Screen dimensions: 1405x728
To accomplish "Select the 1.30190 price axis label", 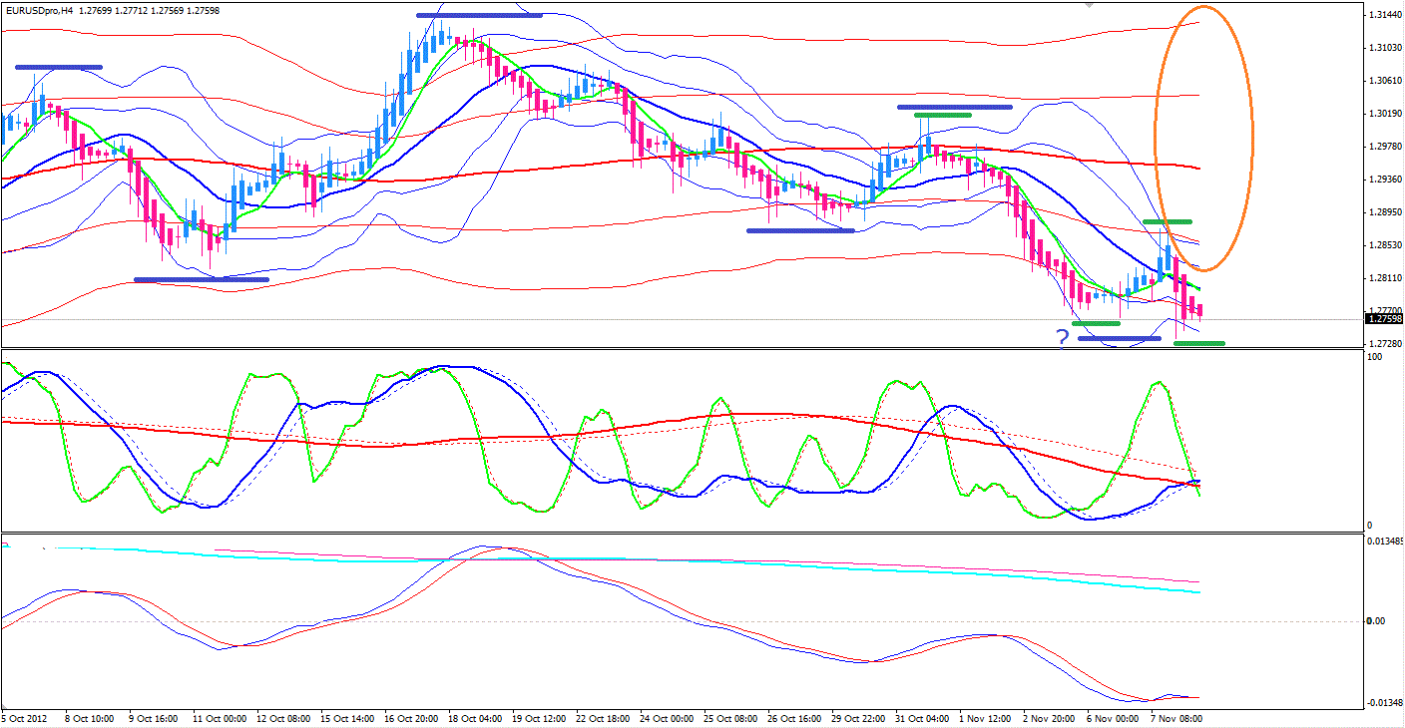I will click(1385, 114).
